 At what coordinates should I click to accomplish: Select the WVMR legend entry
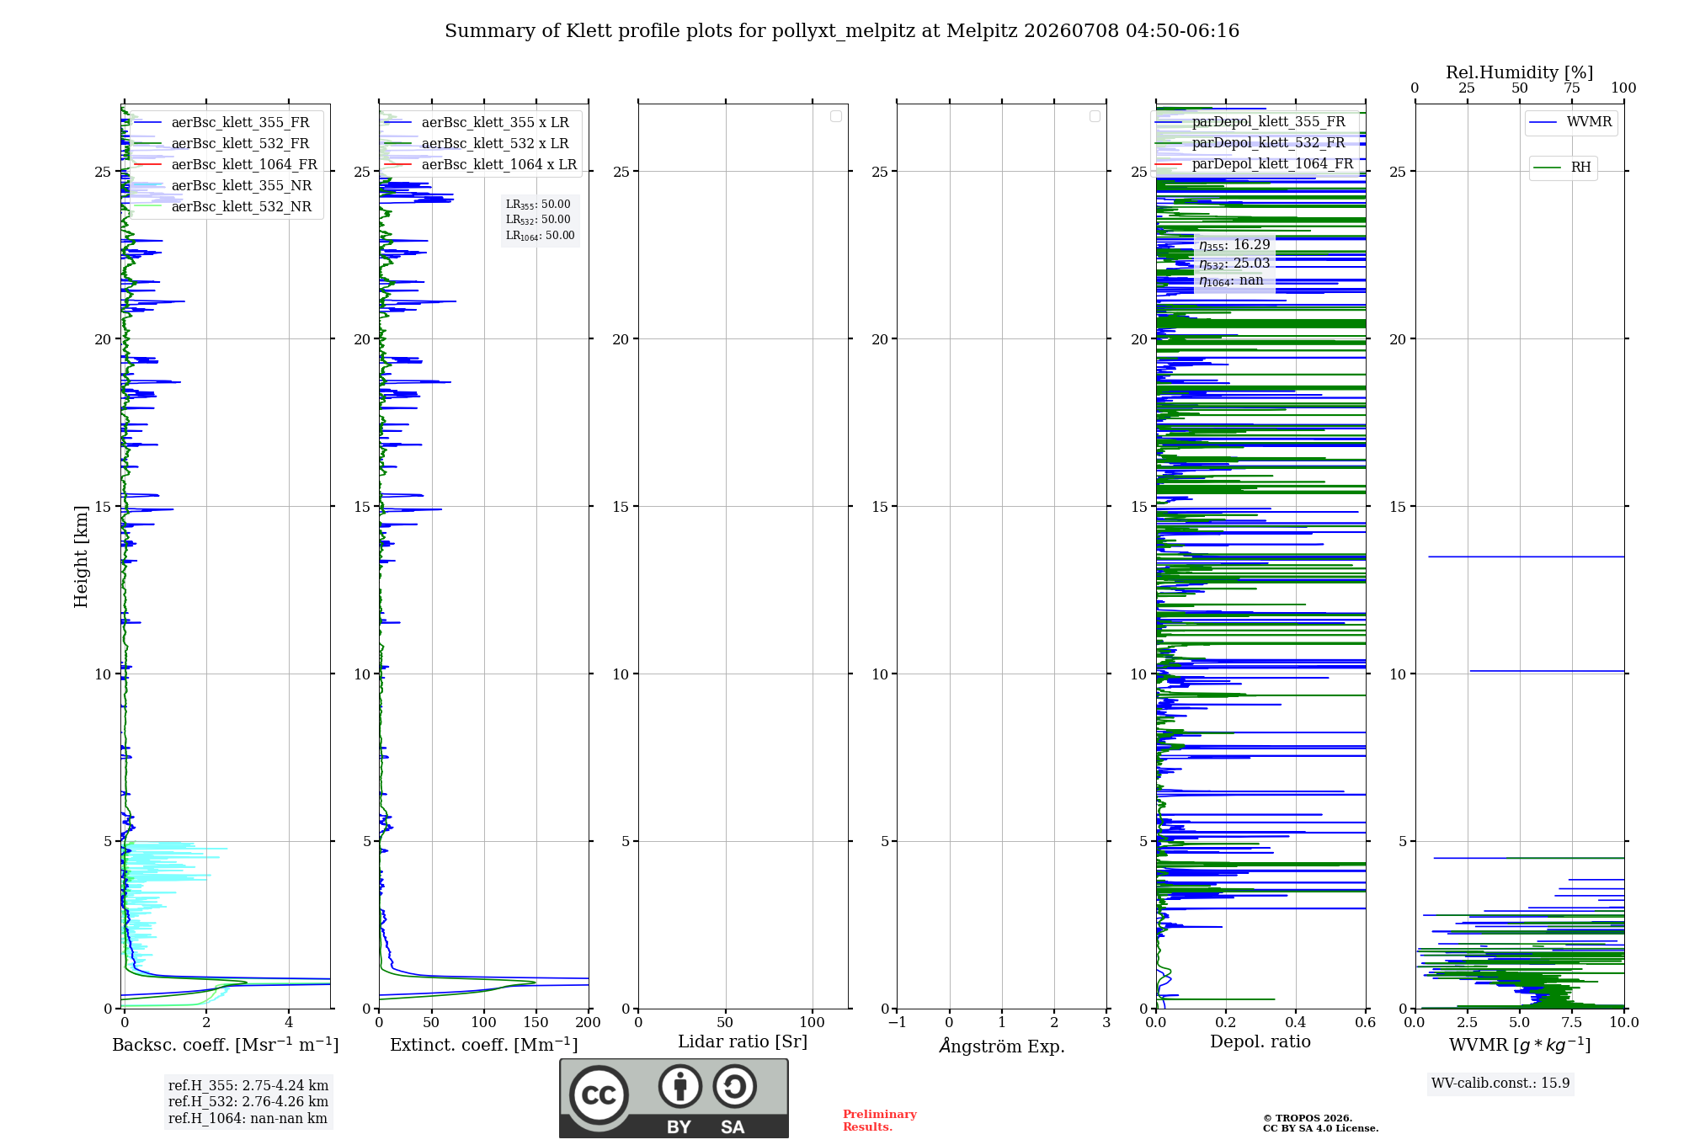pos(1570,122)
